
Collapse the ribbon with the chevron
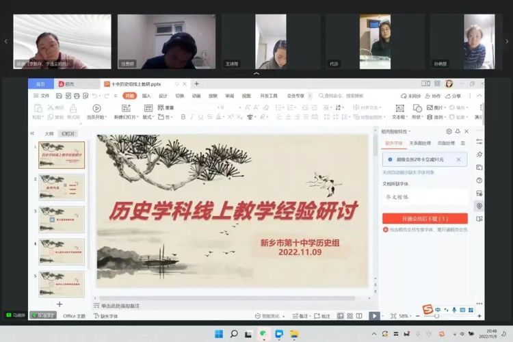479,96
